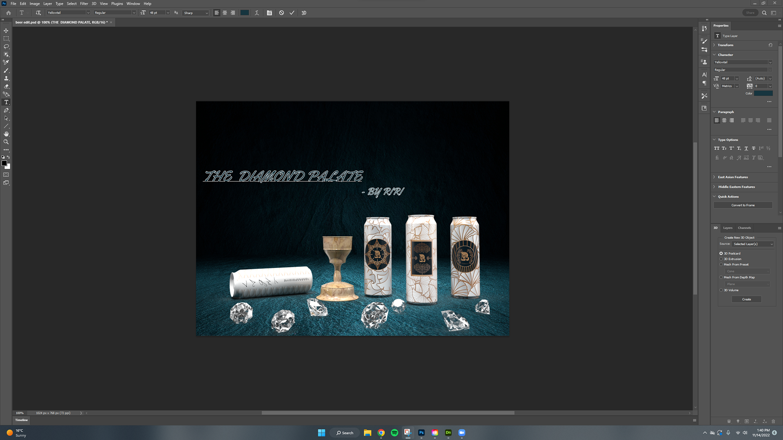The height and width of the screenshot is (440, 783).
Task: Select the 3D Postcard radio option
Action: click(721, 253)
